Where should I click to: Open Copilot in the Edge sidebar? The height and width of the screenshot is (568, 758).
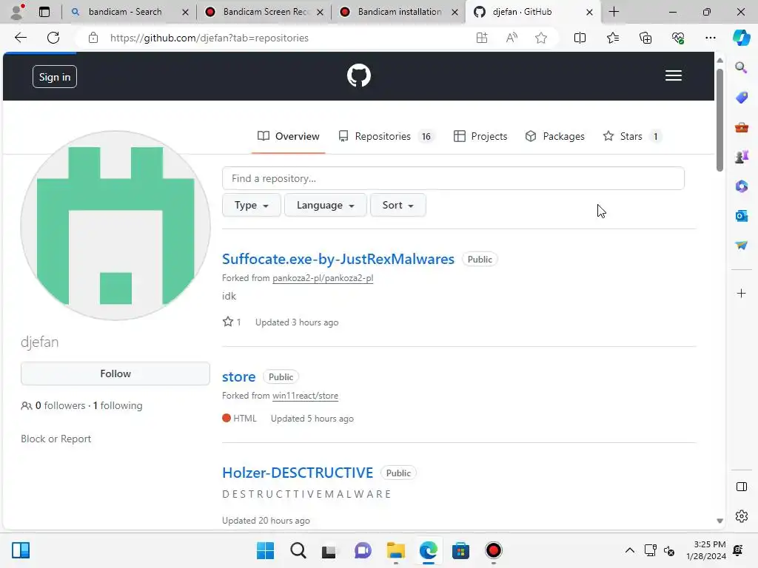pyautogui.click(x=741, y=38)
